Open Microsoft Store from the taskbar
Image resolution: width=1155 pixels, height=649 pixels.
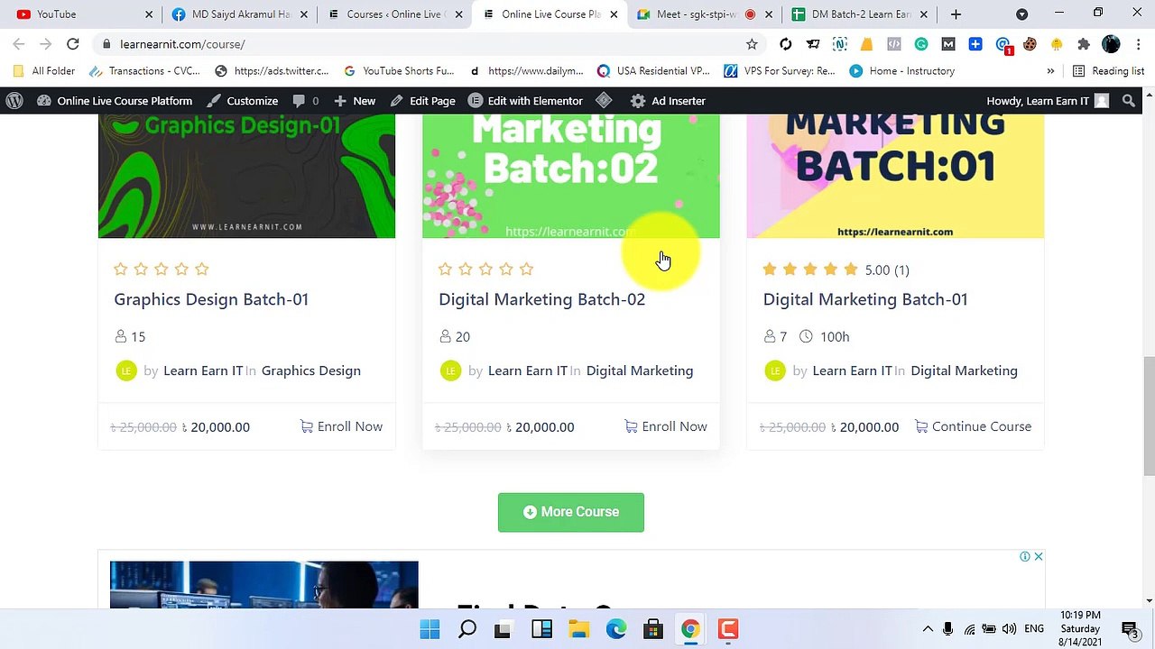(x=653, y=629)
